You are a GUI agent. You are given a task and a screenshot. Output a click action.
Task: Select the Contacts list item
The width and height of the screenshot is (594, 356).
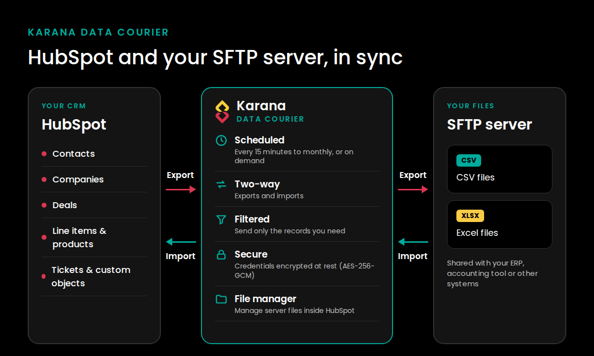point(94,154)
